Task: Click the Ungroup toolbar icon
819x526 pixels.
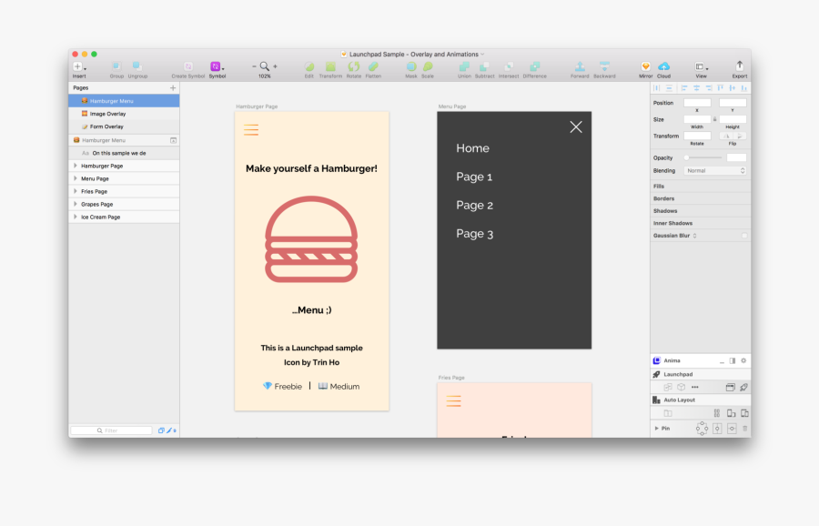Action: point(137,66)
